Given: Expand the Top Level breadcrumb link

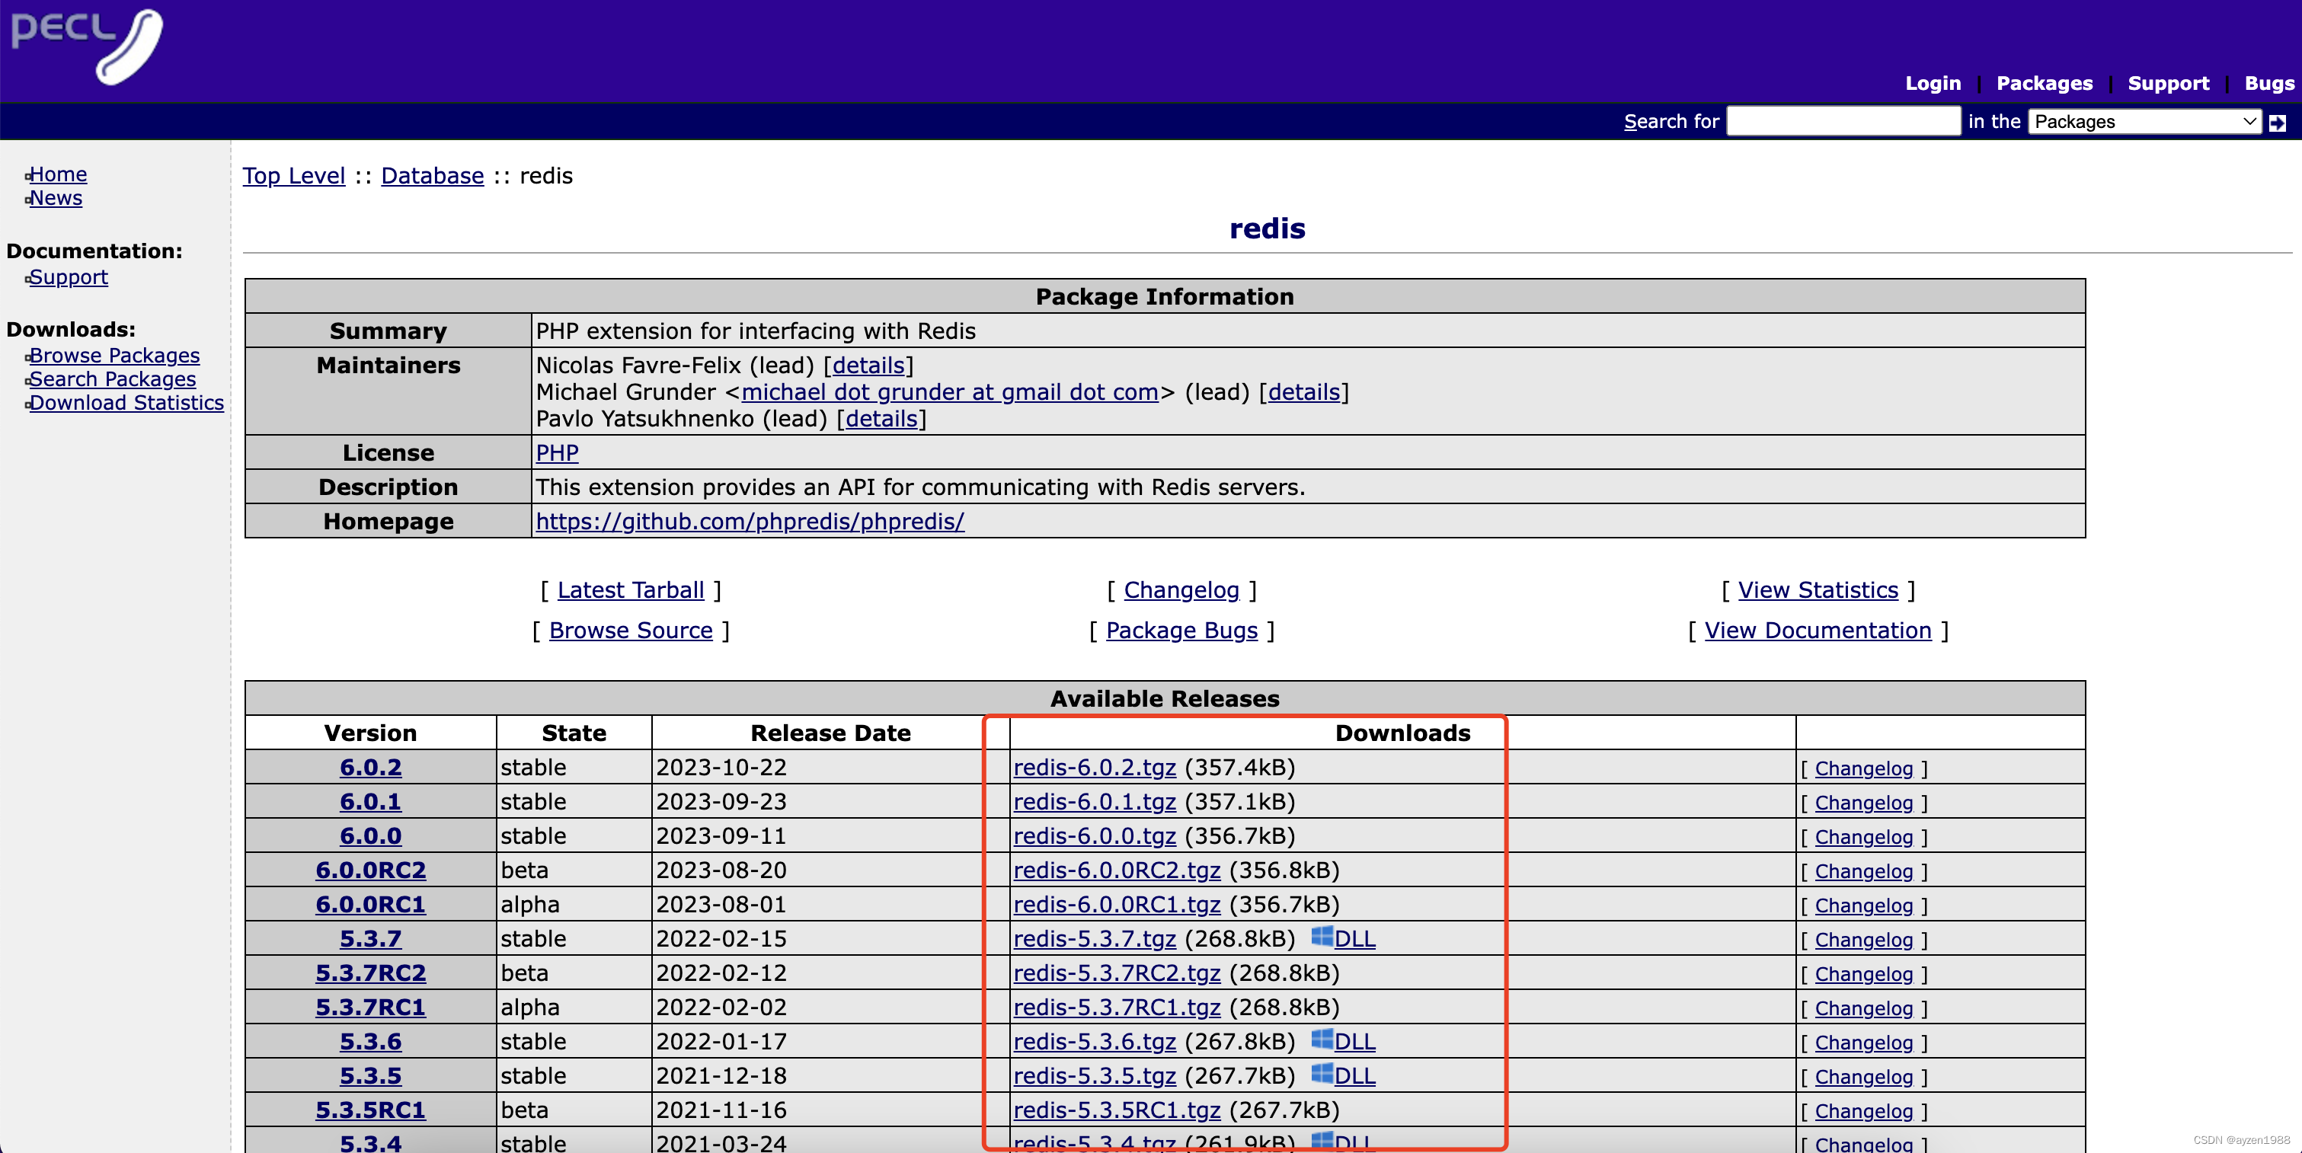Looking at the screenshot, I should 294,175.
